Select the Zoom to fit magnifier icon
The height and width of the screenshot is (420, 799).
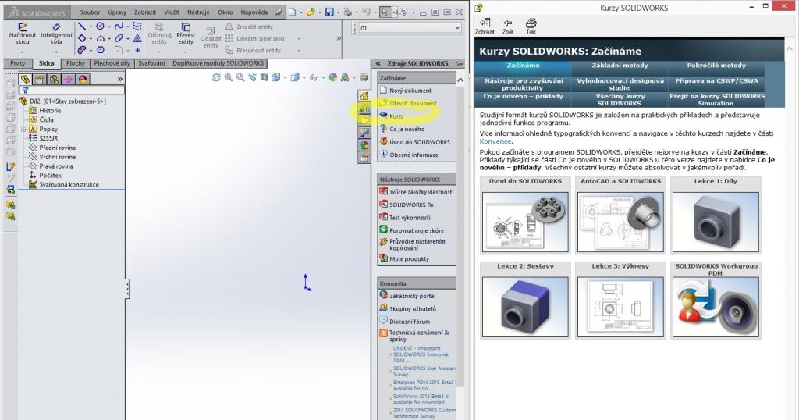point(229,77)
